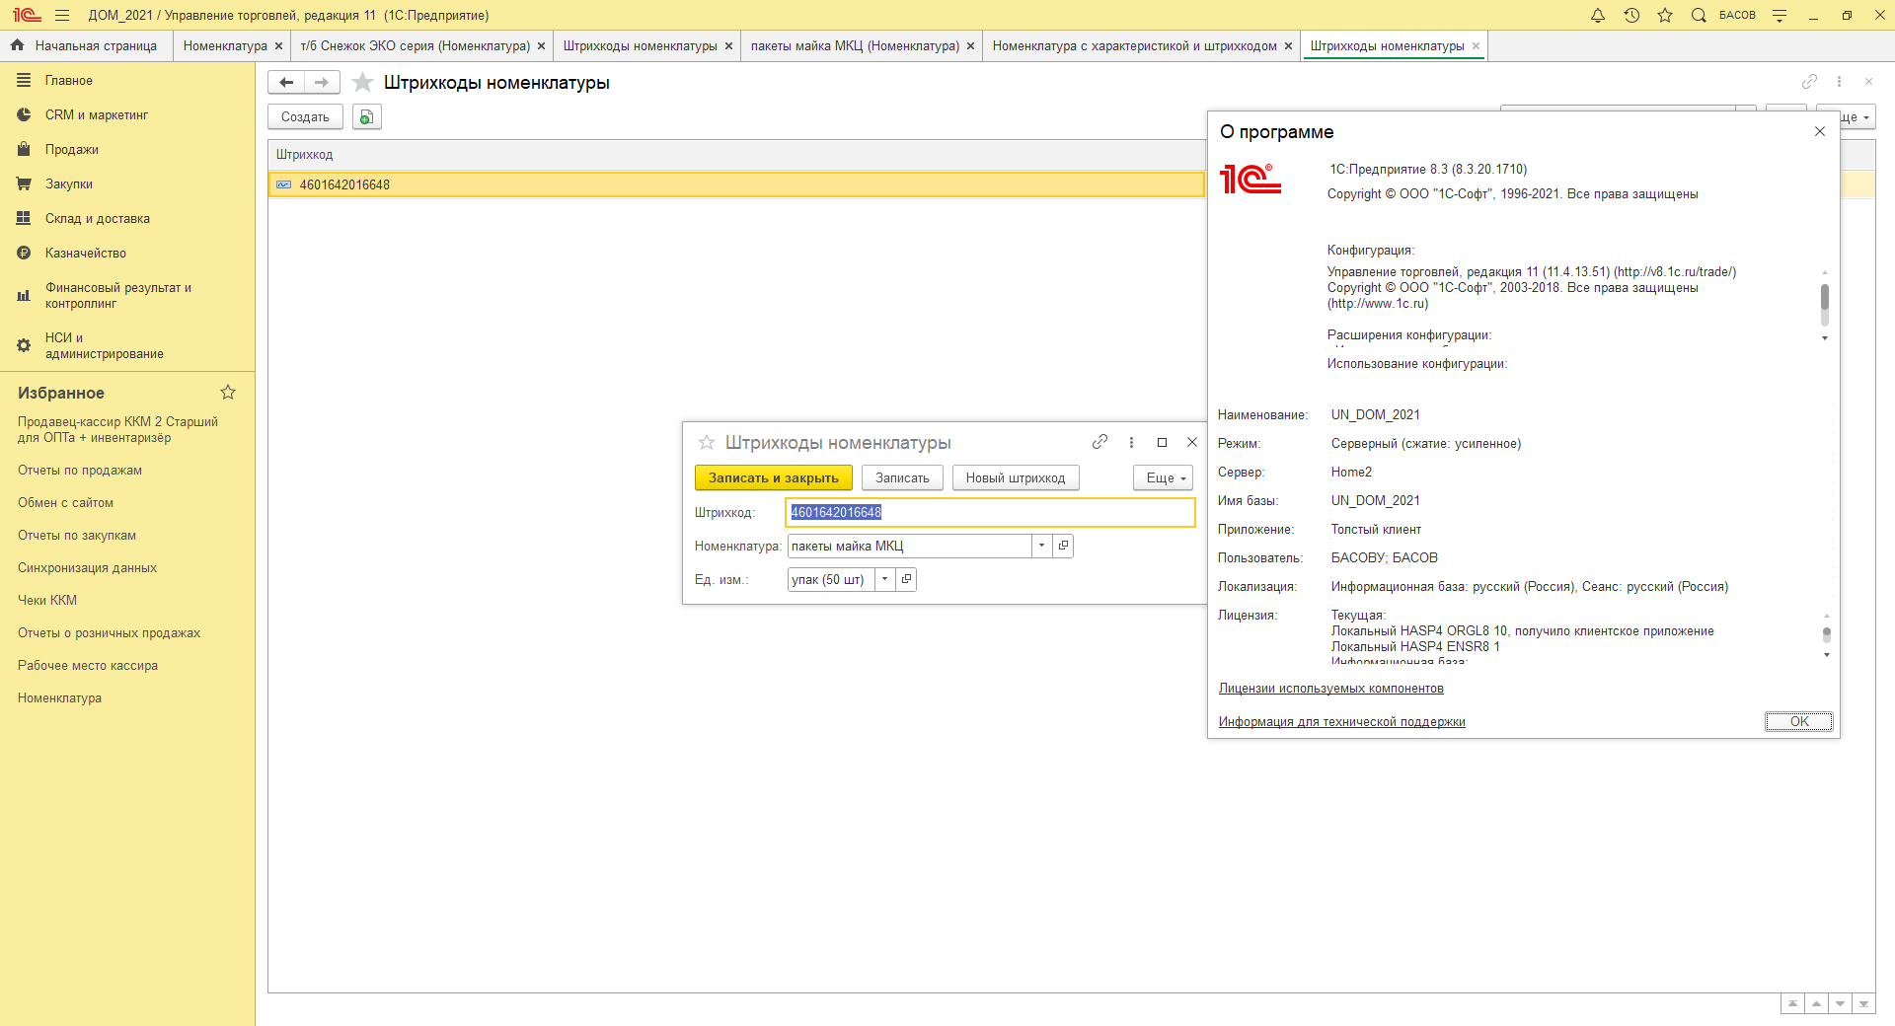Move list one page down arrow

click(x=1840, y=1003)
